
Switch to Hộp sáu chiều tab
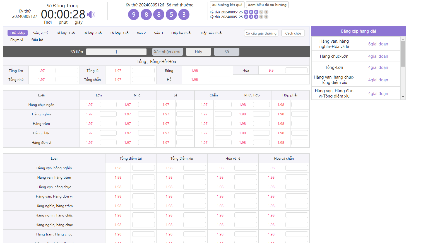click(212, 33)
